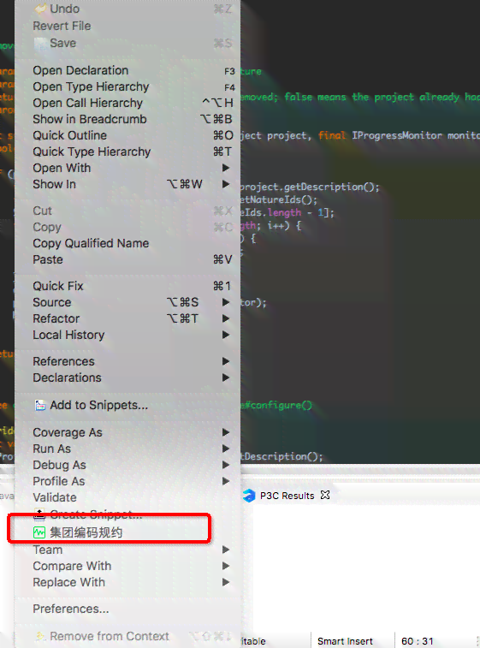Click the Undo arrow icon
The image size is (480, 648).
pos(40,9)
